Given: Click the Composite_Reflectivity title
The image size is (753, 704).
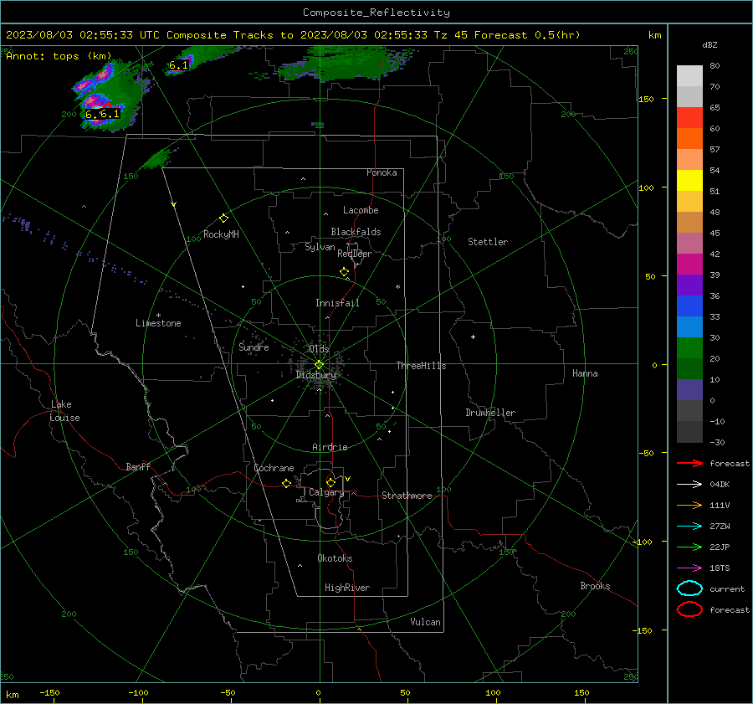Looking at the screenshot, I should 376,13.
